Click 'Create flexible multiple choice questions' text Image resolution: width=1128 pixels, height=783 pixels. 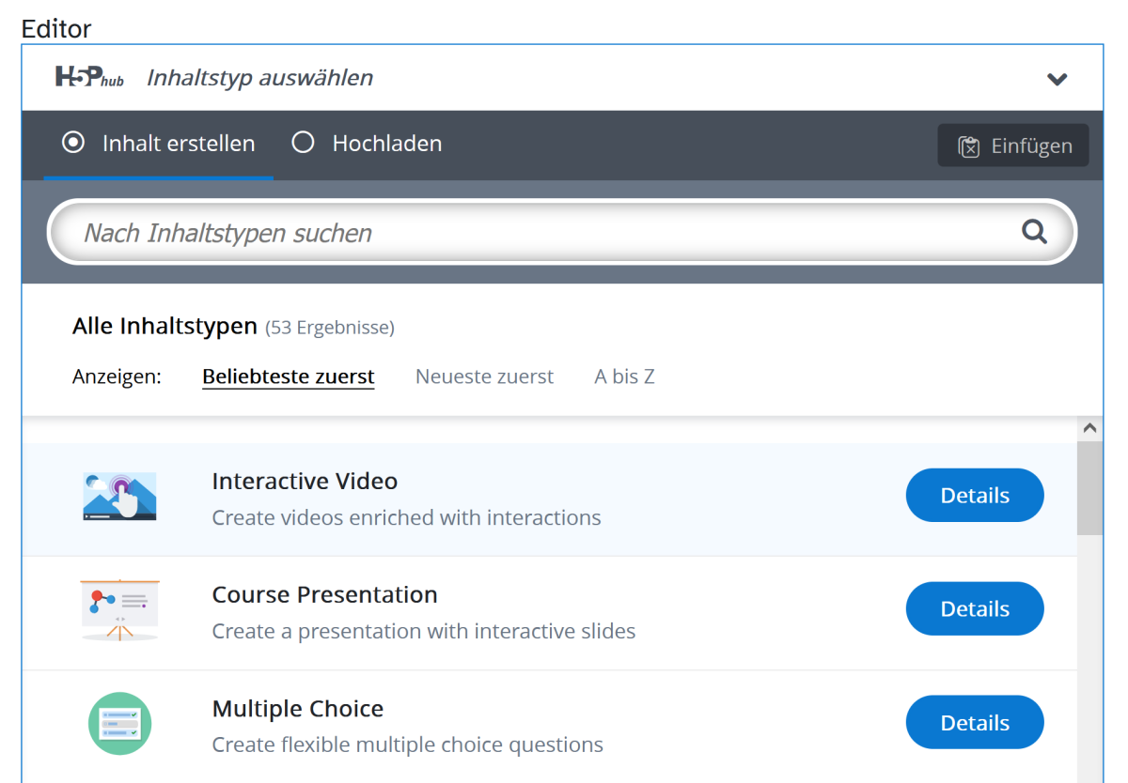coord(408,745)
